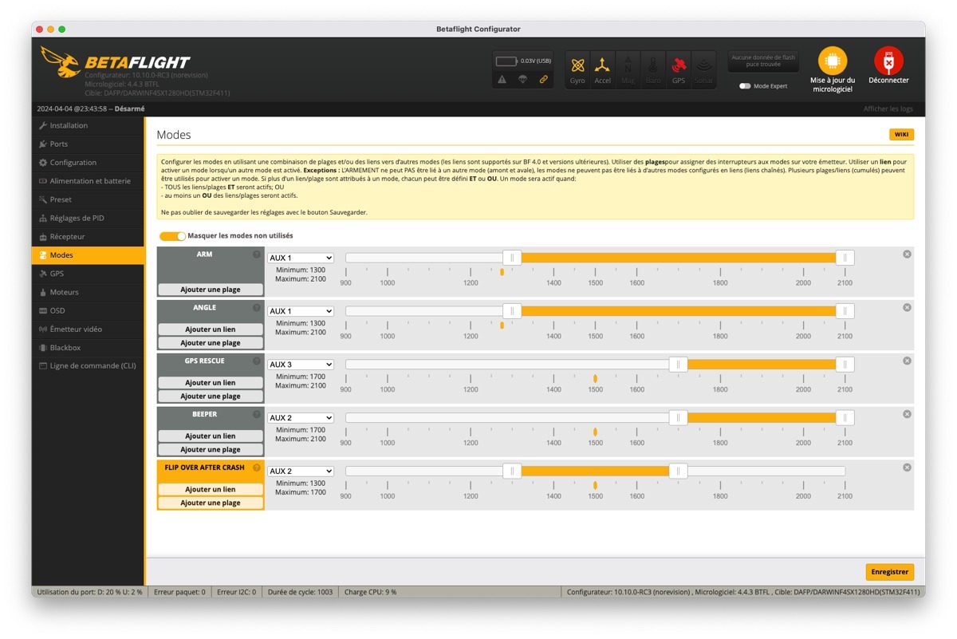Remove the GPS RESCUE range with X icon
Screen dimensions: 957x639
click(907, 361)
